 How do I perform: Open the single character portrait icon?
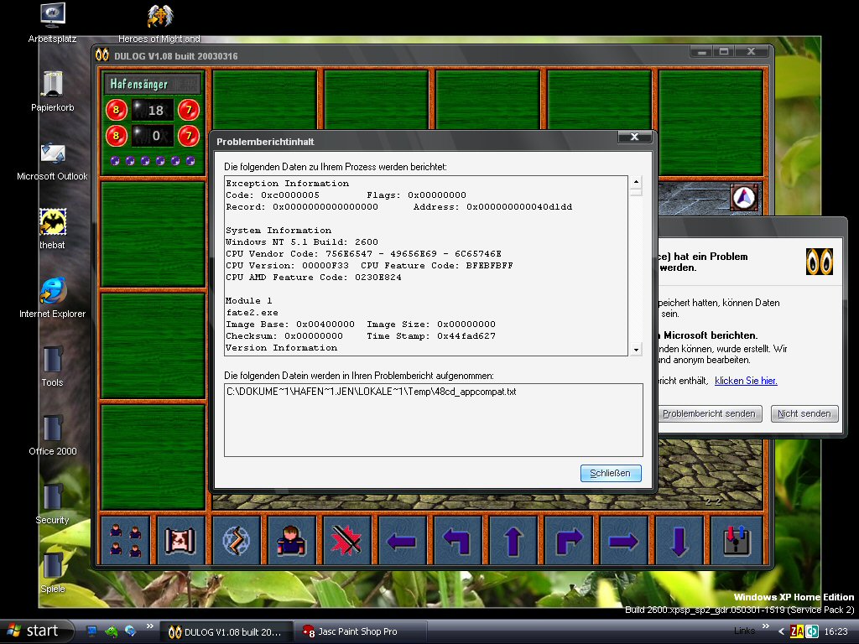click(291, 540)
